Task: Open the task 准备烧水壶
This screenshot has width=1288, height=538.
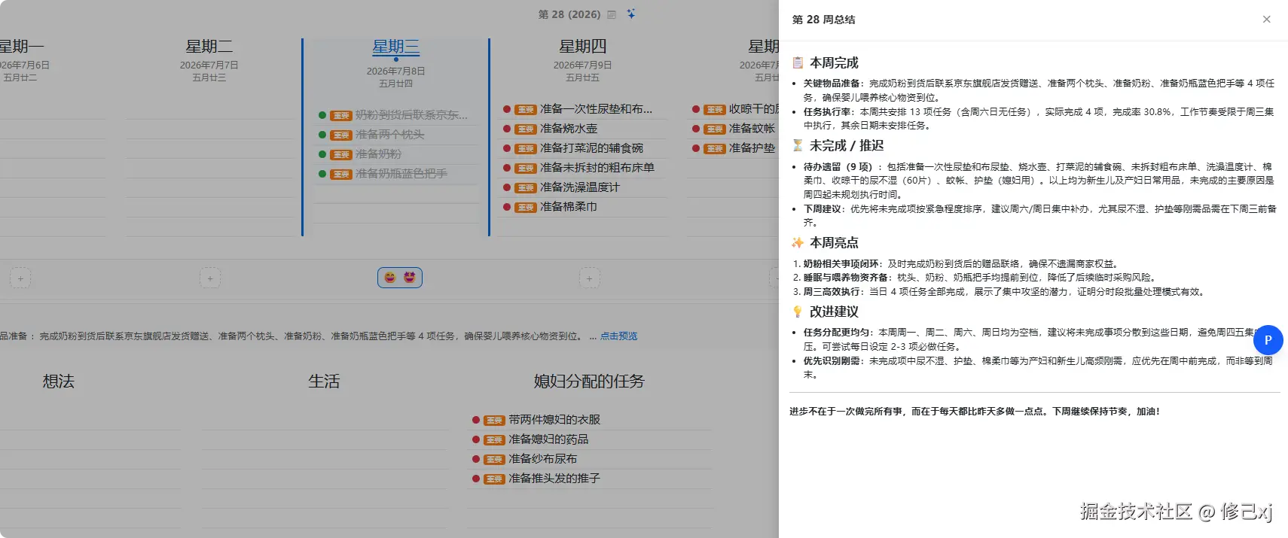Action: [x=569, y=129]
